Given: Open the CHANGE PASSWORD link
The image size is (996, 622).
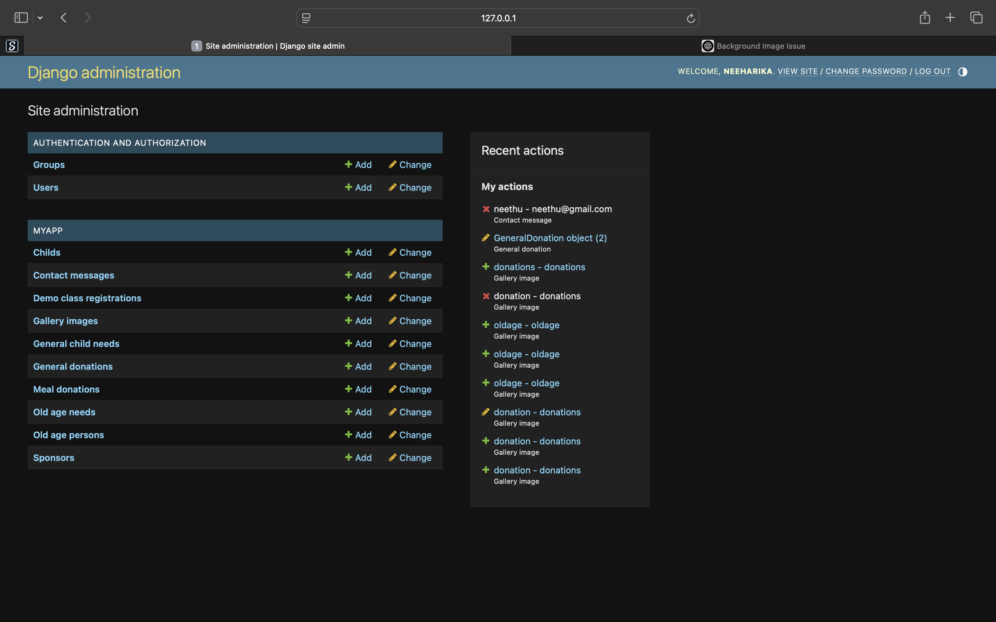Looking at the screenshot, I should (x=866, y=71).
